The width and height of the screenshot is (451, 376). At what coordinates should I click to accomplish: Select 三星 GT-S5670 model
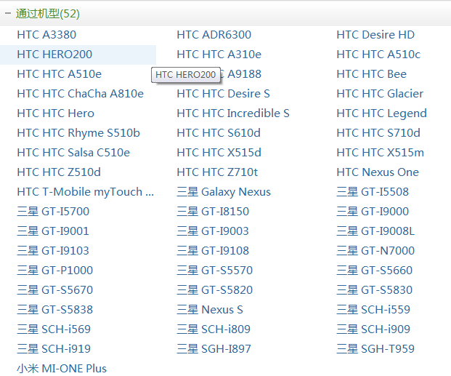pyautogui.click(x=55, y=289)
